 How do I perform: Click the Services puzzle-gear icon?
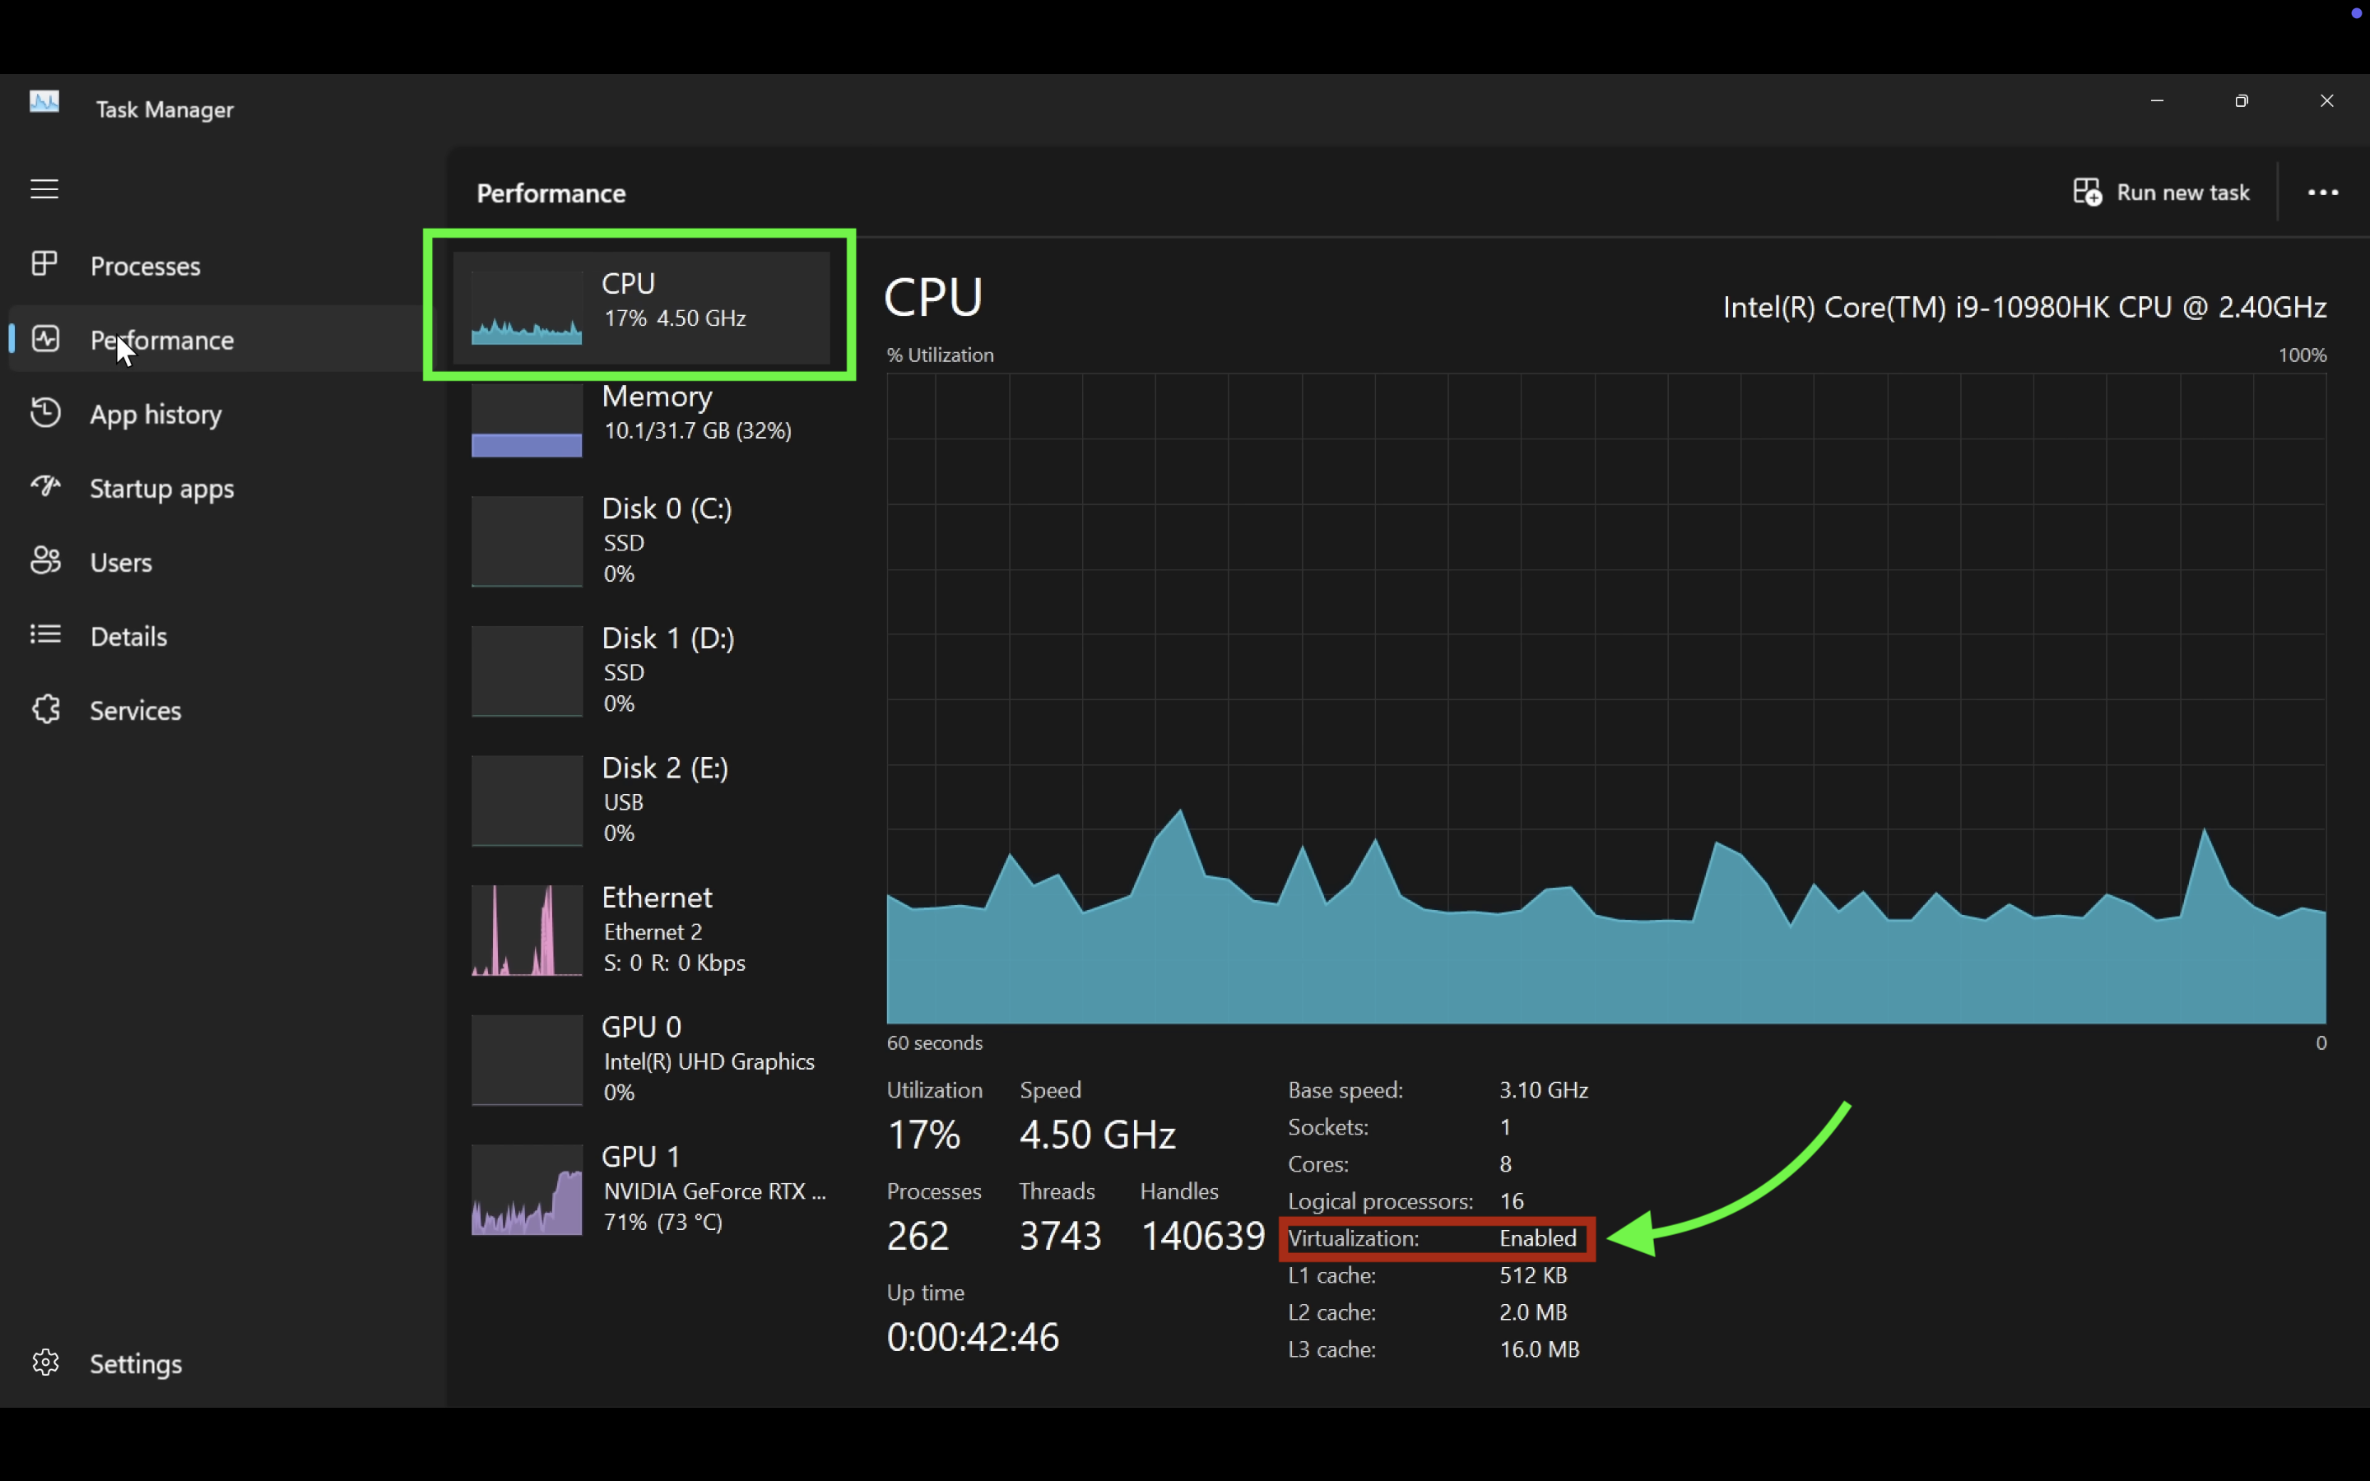[45, 709]
